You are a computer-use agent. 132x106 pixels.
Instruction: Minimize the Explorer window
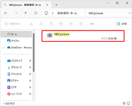[x=108, y=3]
